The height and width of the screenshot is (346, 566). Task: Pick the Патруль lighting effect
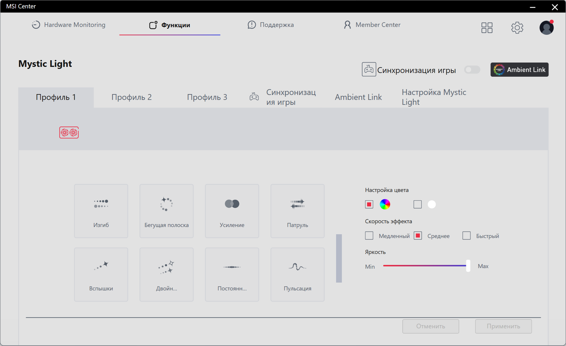coord(297,211)
